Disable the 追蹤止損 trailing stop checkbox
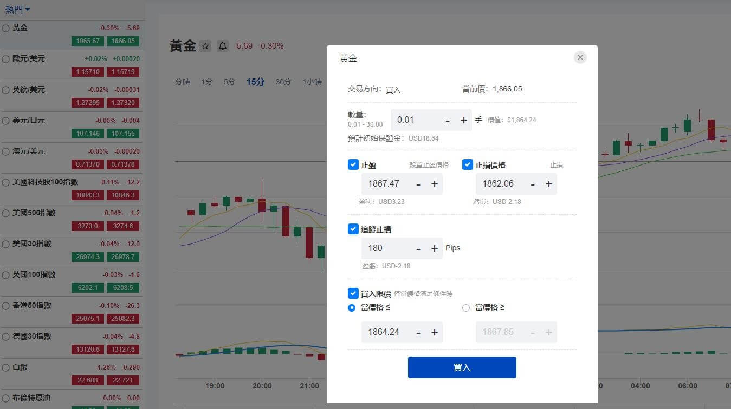Screen dimensions: 731x409 click(x=353, y=229)
